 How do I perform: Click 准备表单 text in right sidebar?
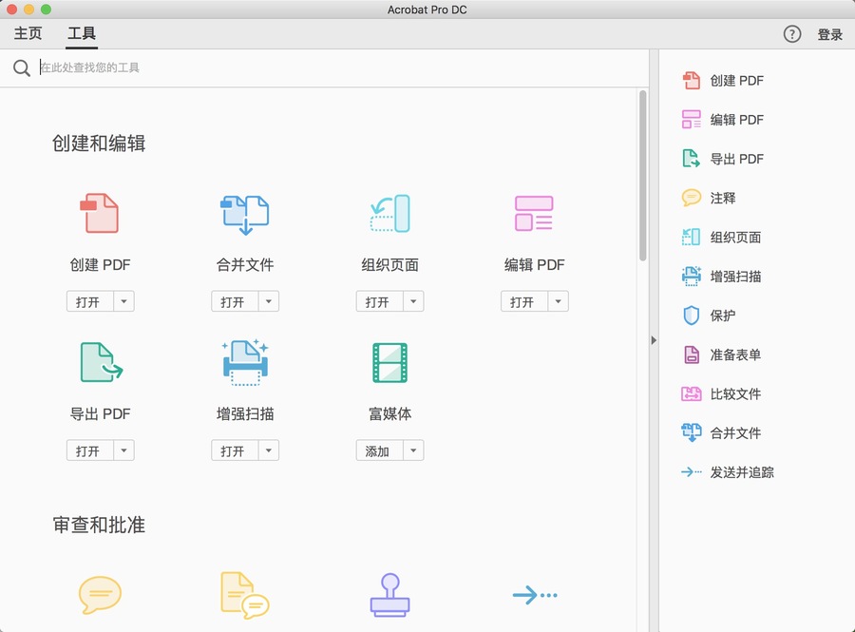[735, 354]
